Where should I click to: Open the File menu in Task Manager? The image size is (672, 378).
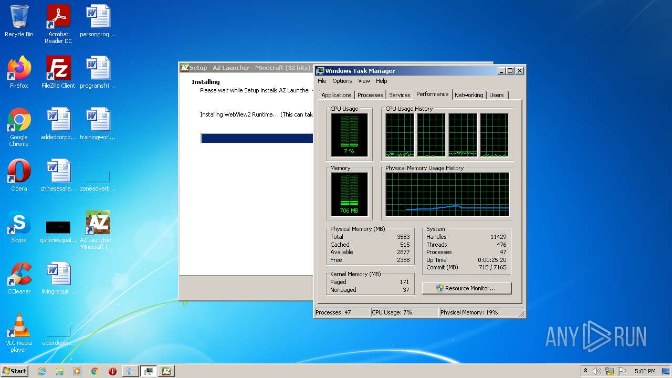pyautogui.click(x=322, y=81)
